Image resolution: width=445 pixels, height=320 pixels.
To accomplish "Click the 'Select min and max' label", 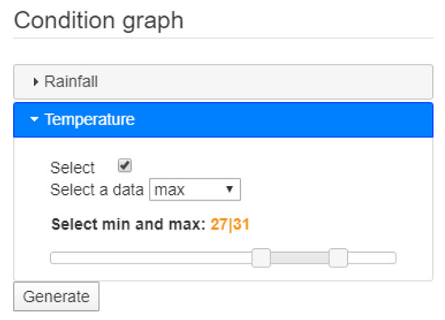I will pyautogui.click(x=129, y=225).
